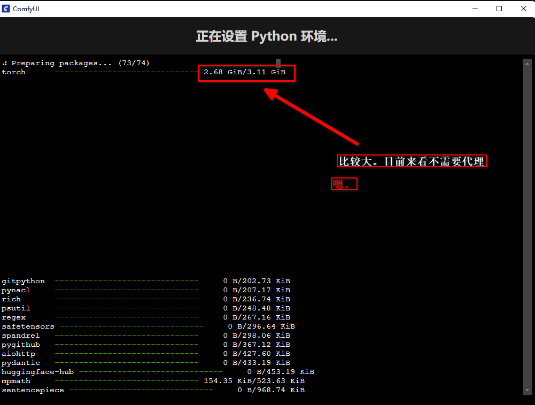Click the red annotation 比较大。目前来看不需要代理
The height and width of the screenshot is (405, 535).
[412, 161]
